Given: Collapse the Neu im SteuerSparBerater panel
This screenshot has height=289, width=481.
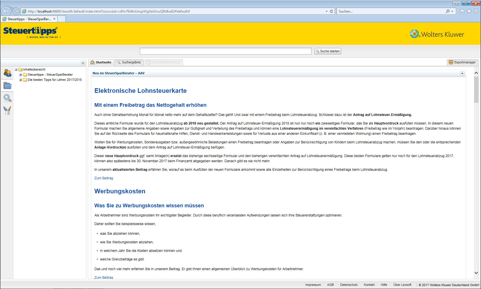Looking at the screenshot, I should coord(462,73).
